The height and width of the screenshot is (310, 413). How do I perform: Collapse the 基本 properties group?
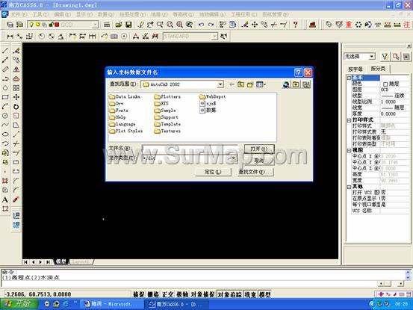click(x=349, y=78)
